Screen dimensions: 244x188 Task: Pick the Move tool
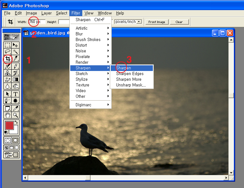15,45
